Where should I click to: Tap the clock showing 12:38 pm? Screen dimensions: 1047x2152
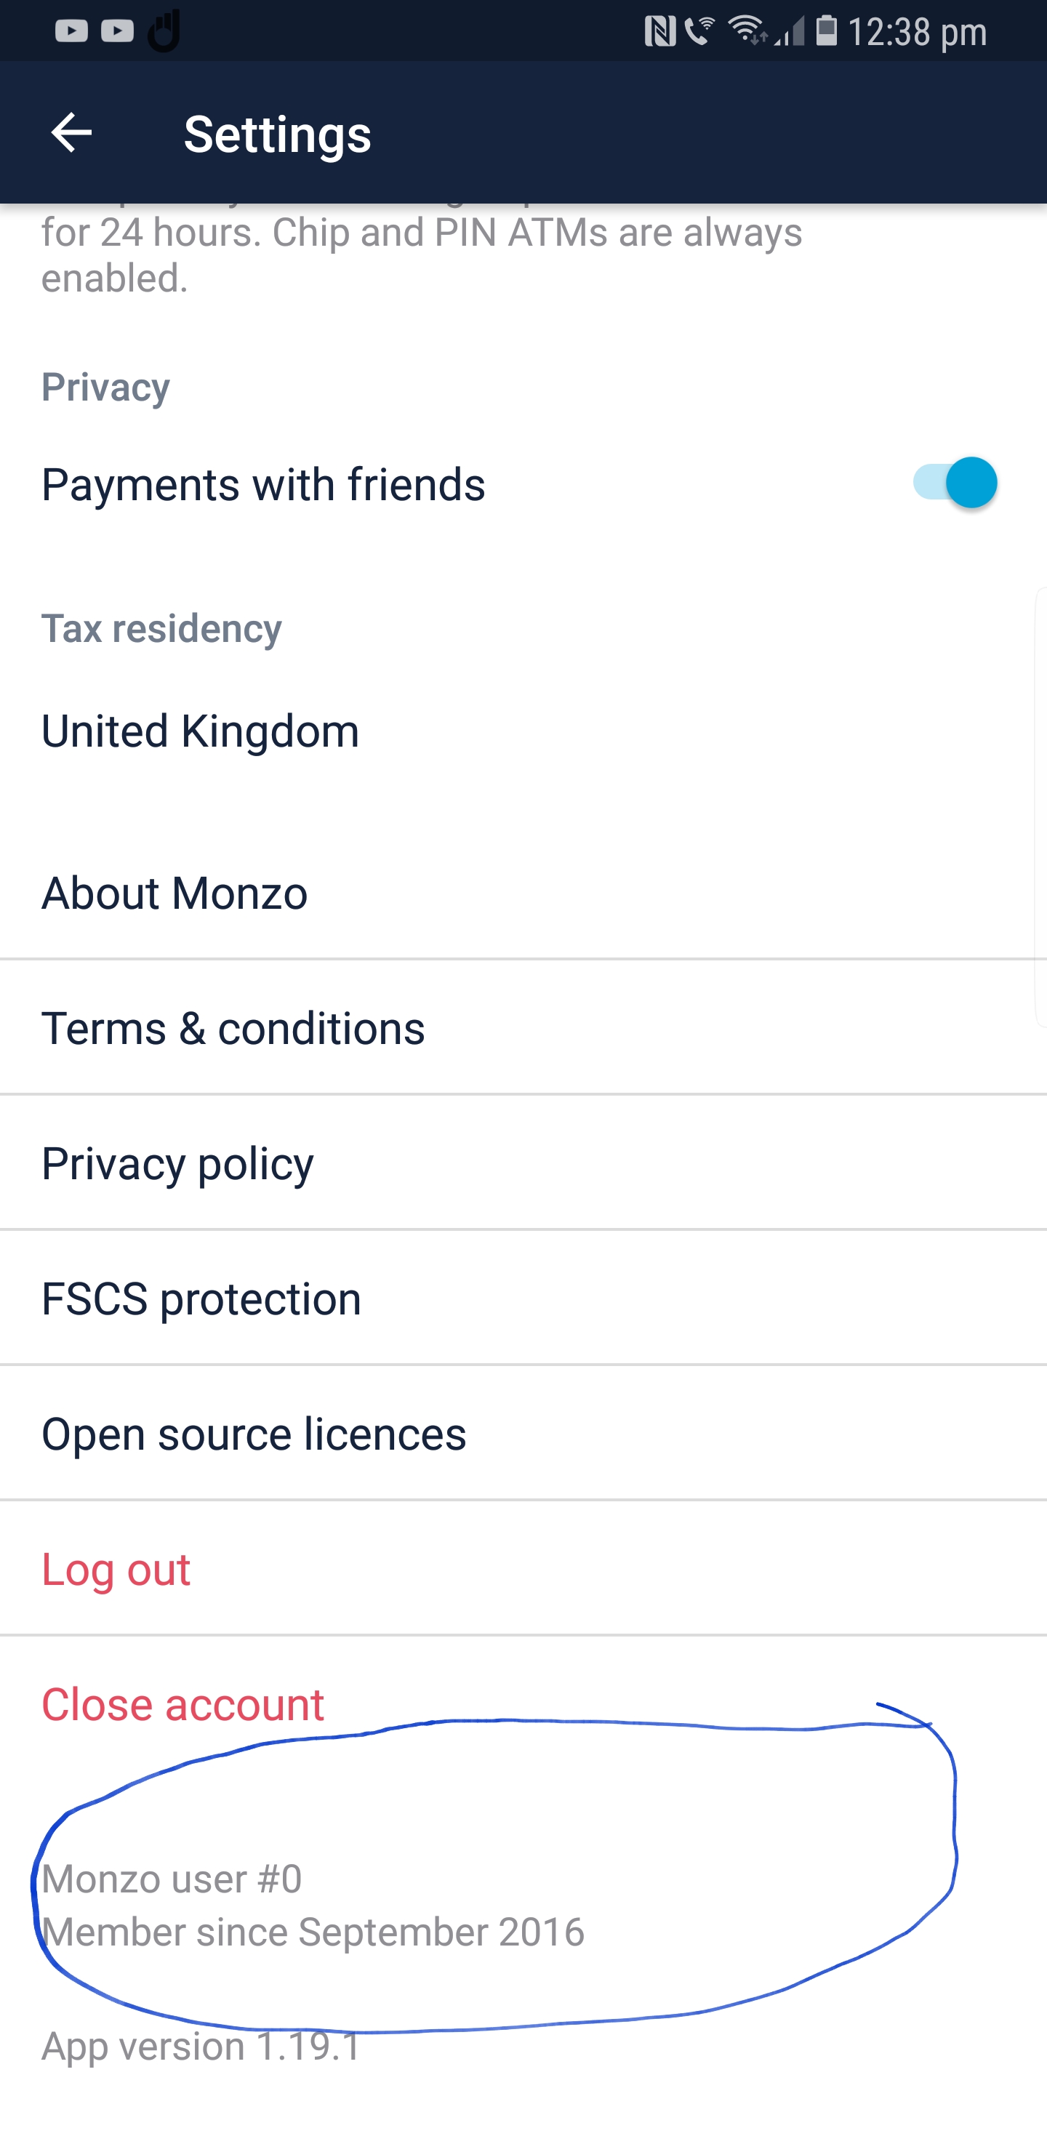[x=917, y=33]
